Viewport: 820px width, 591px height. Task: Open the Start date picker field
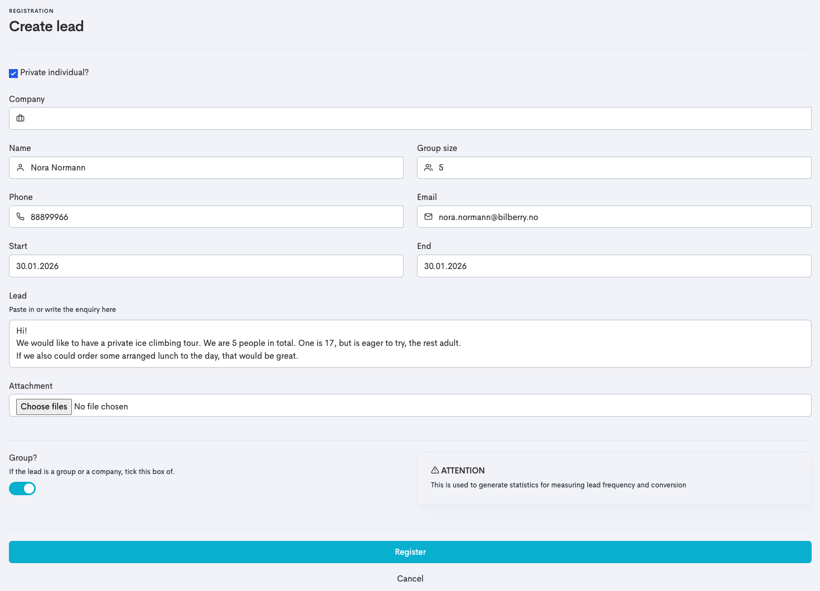pos(206,266)
